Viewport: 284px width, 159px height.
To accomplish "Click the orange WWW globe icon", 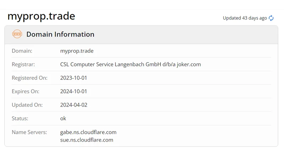I will point(17,34).
